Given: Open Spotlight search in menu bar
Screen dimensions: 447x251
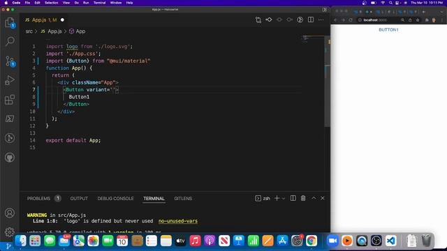Looking at the screenshot, I should pyautogui.click(x=390, y=3).
